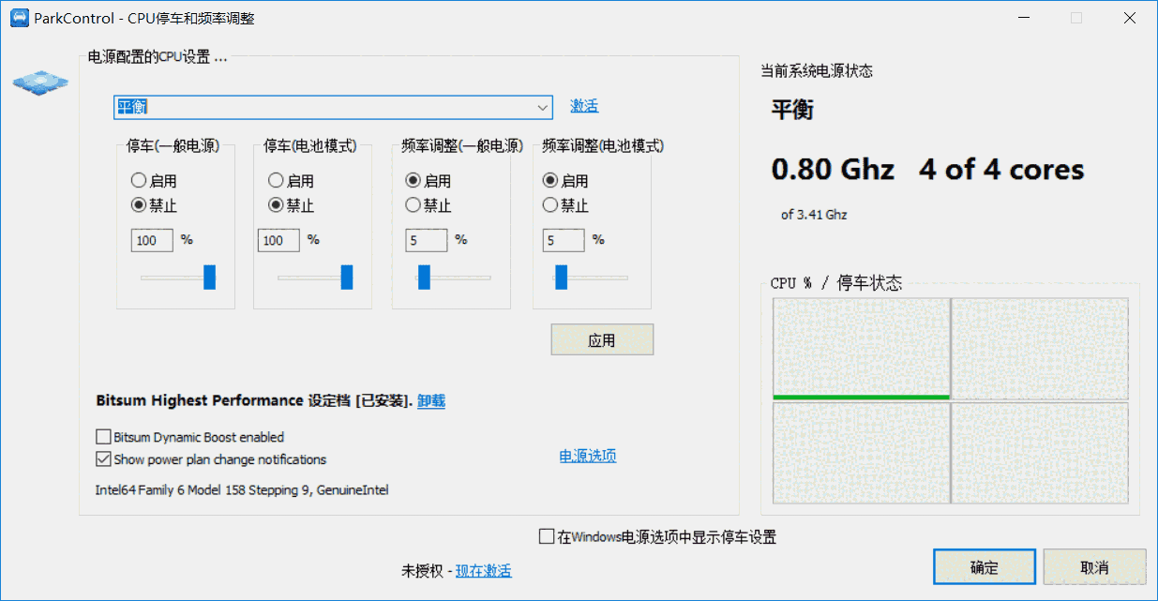Click the ParkControl app icon in the title bar
The image size is (1158, 601).
click(18, 18)
